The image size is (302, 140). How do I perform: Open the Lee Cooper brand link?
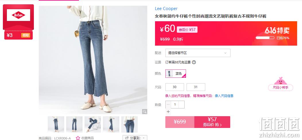pos(166,9)
